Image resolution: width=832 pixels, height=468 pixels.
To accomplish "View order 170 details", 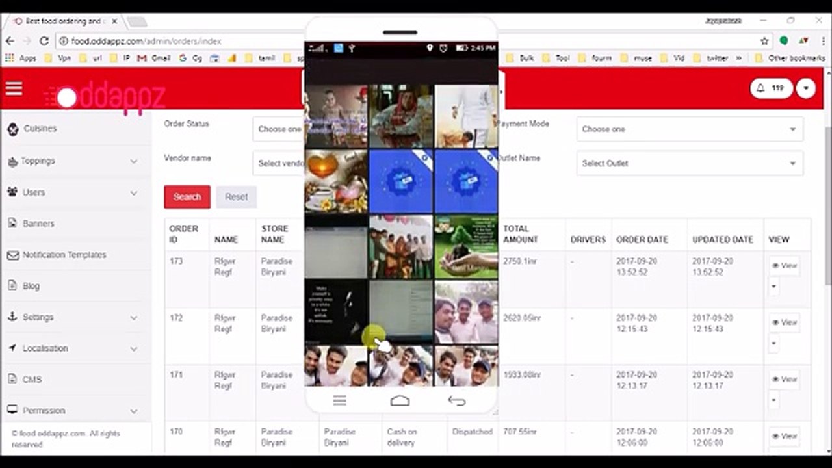I will pyautogui.click(x=785, y=436).
